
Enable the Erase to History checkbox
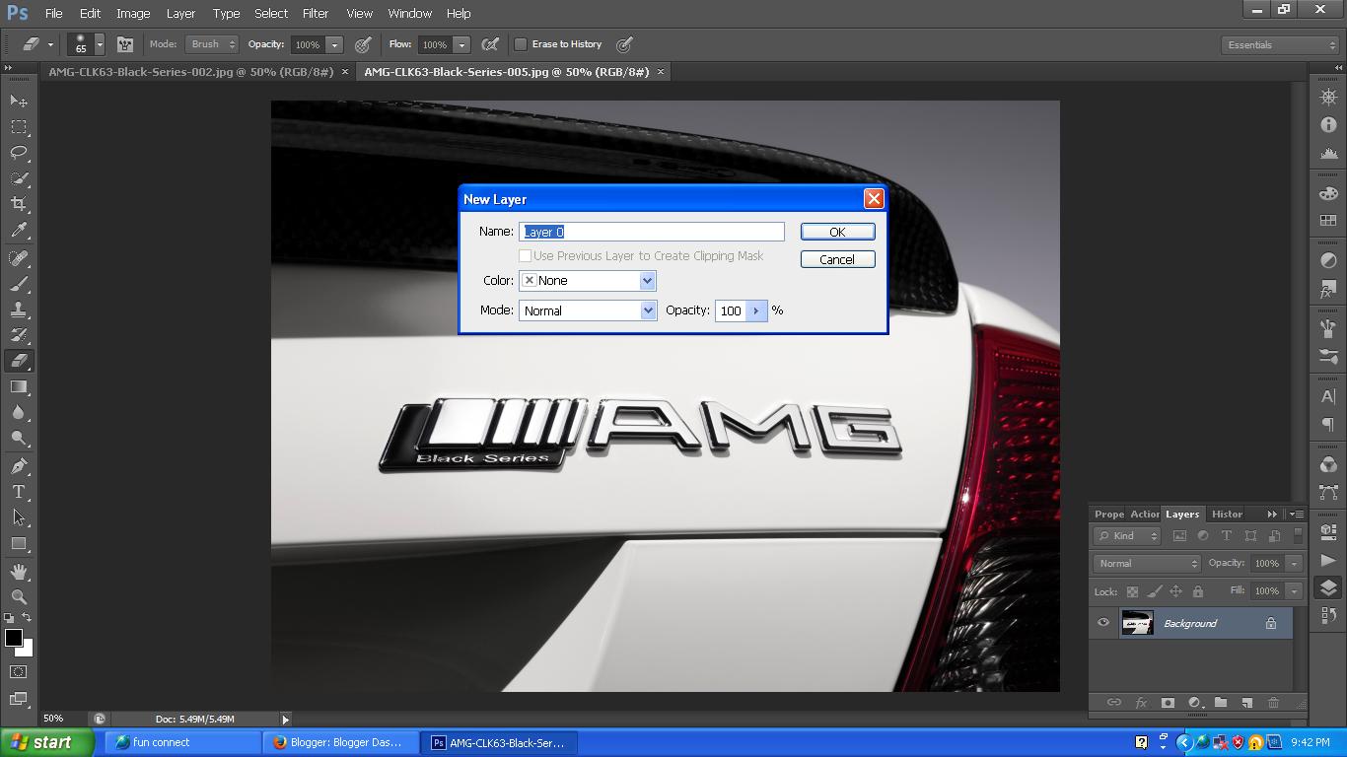(521, 44)
